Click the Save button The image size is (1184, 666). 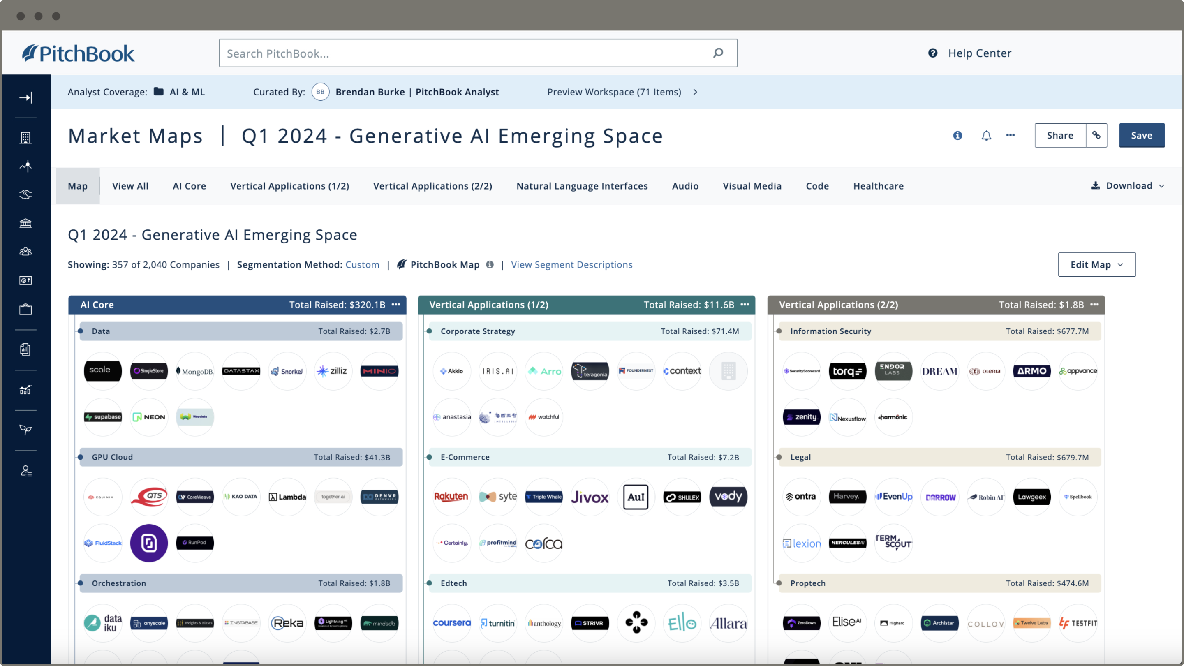[1142, 136]
